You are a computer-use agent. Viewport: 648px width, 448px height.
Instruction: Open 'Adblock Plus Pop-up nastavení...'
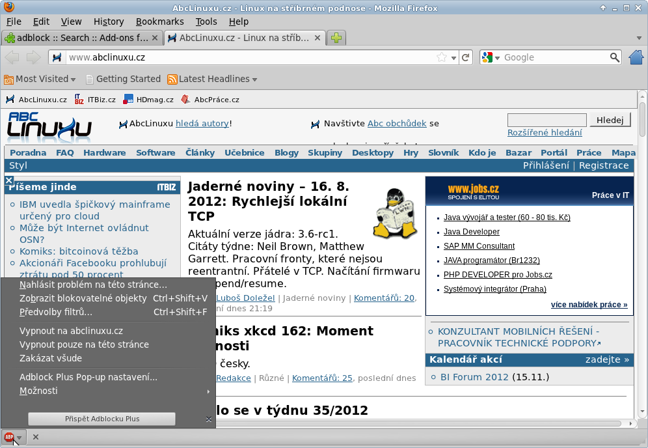(108, 377)
